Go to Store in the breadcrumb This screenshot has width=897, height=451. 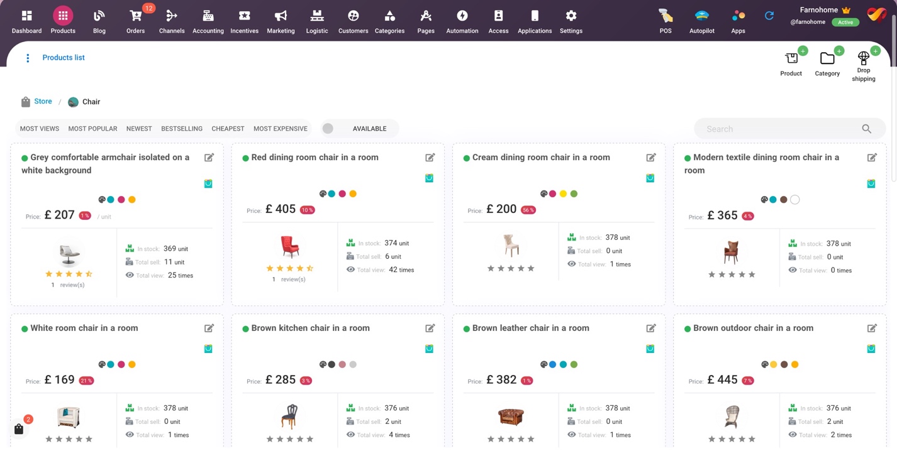click(x=43, y=101)
